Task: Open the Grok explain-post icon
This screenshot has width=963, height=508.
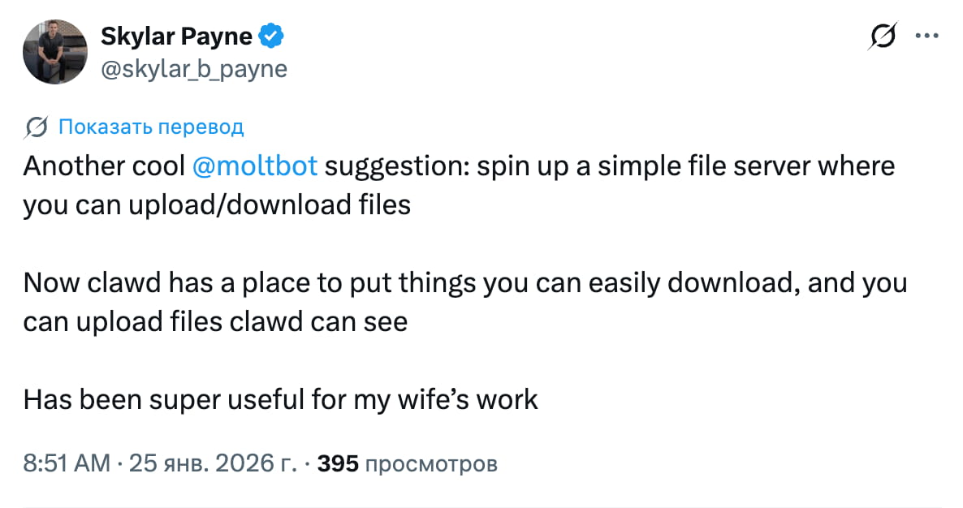Action: 883,37
